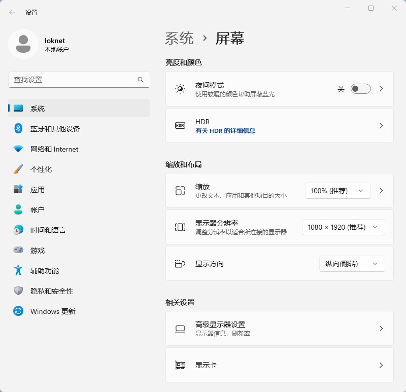Screen dimensions: 406x392
Task: Expand the HDR row chevron
Action: tap(381, 126)
